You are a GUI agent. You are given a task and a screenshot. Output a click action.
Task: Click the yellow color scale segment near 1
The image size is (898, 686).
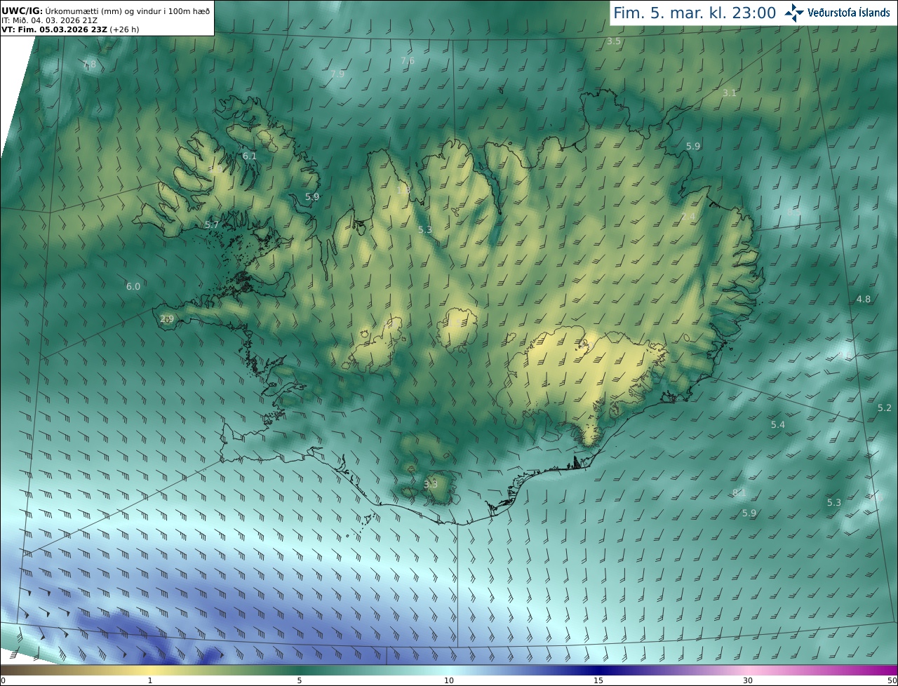(x=150, y=670)
